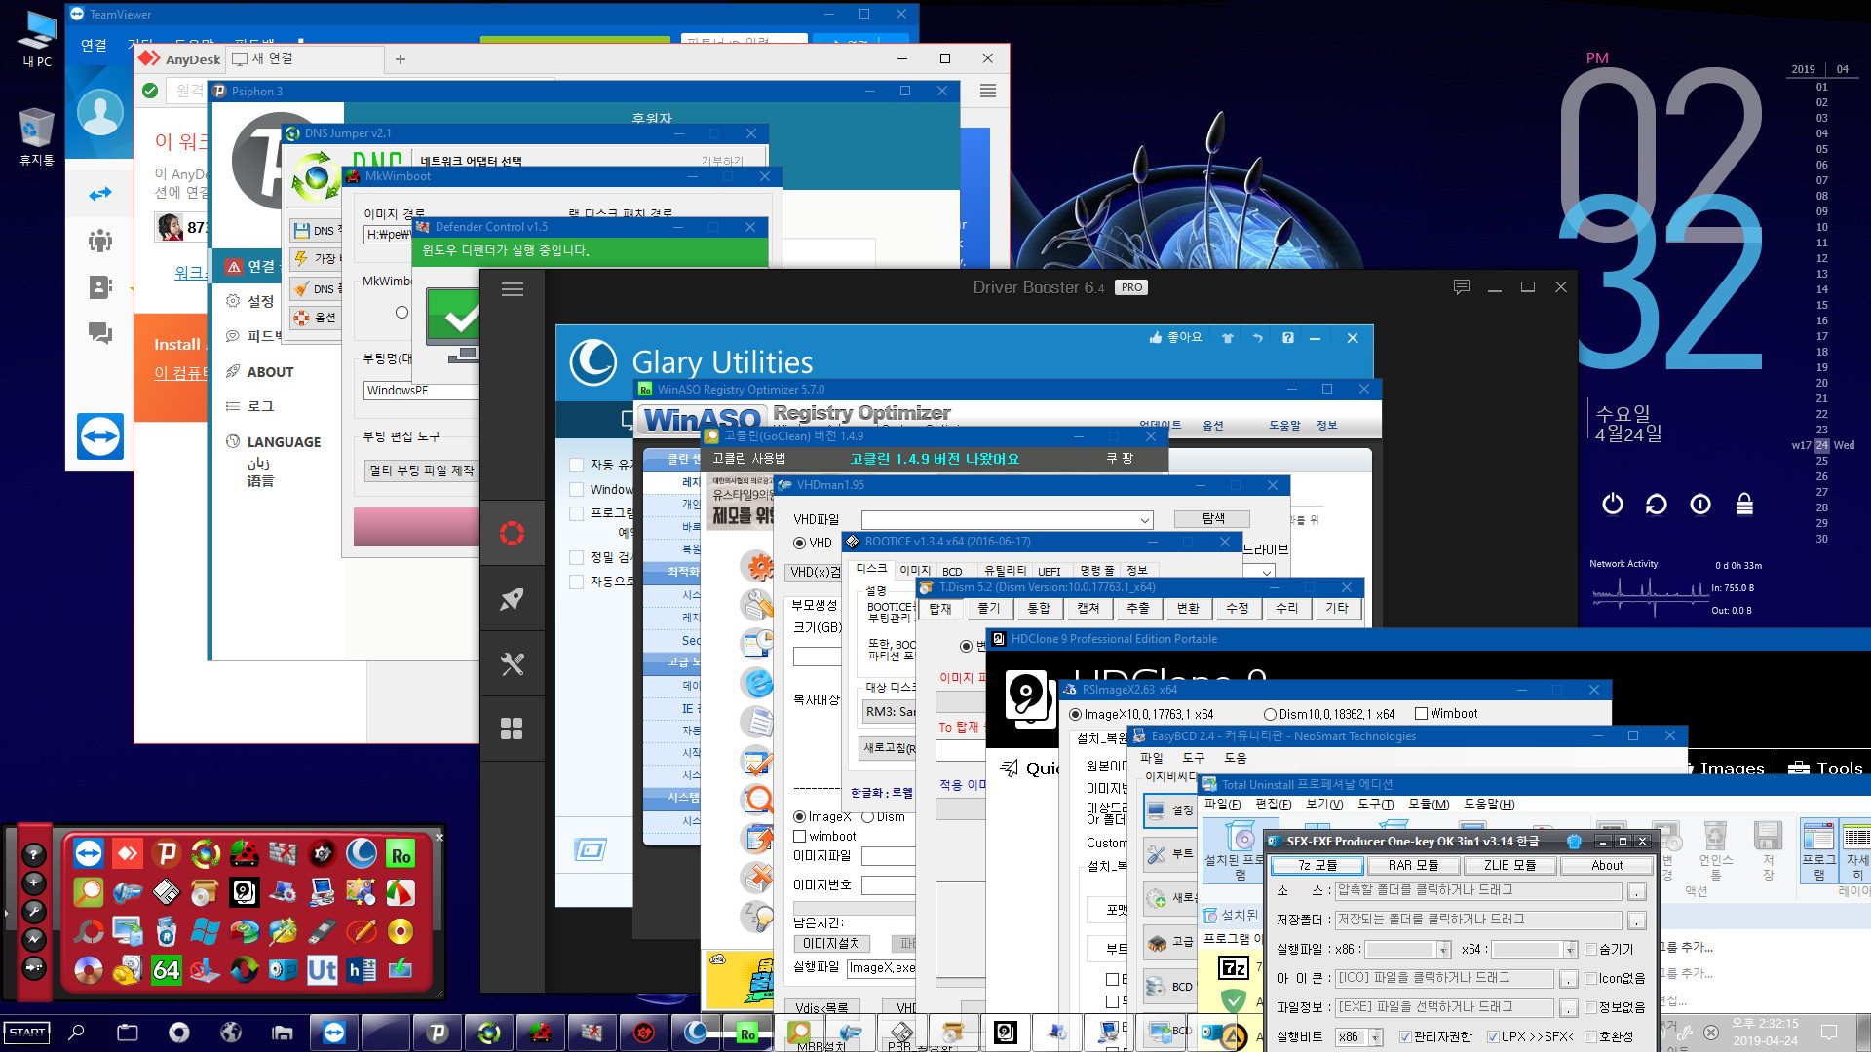The width and height of the screenshot is (1871, 1052).
Task: Click 탐색 button in VHDman
Action: click(x=1212, y=518)
